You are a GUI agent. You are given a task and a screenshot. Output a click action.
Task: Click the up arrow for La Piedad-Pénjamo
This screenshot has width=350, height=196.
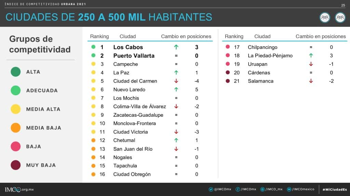click(311, 55)
